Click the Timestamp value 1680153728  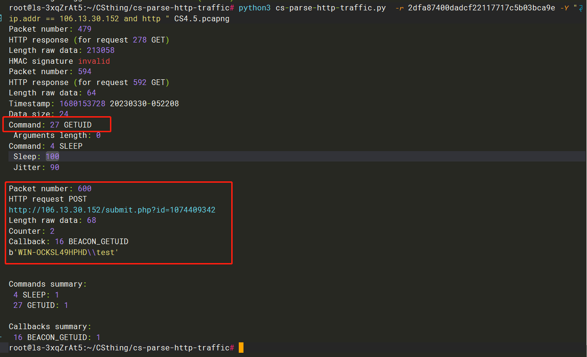coord(82,103)
